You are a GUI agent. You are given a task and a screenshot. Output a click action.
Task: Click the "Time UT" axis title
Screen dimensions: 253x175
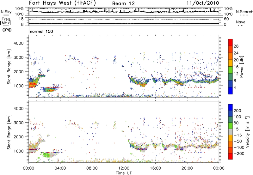(x=124, y=173)
